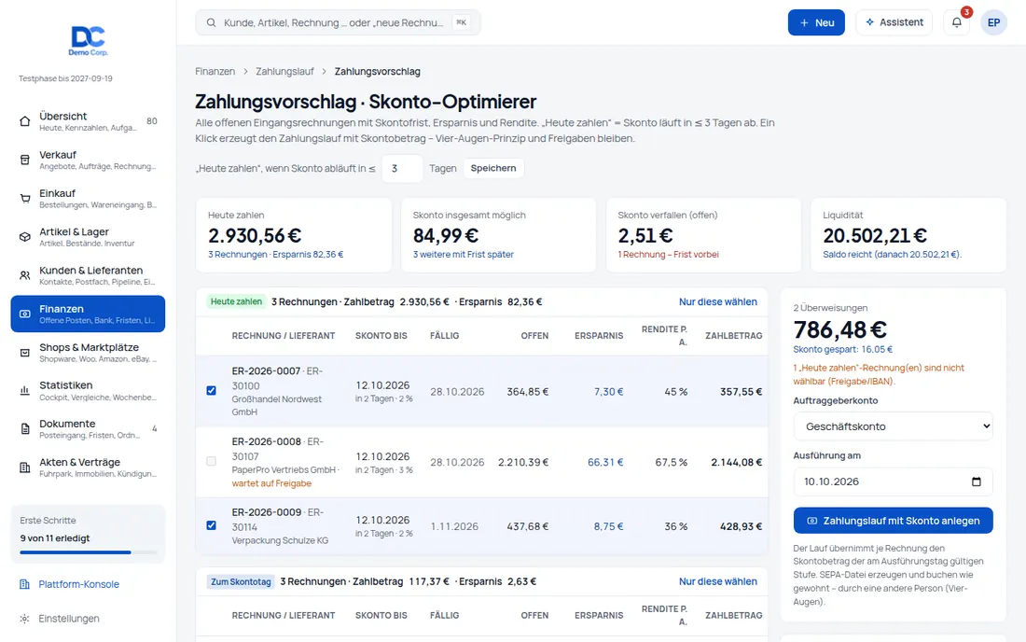This screenshot has height=642, width=1026.
Task: Click the Plattform-Konsole icon
Action: click(x=25, y=584)
